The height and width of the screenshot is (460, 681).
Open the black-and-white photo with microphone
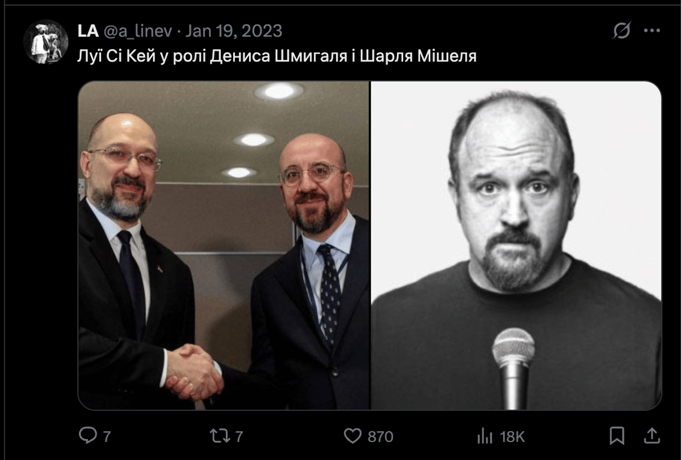(516, 246)
